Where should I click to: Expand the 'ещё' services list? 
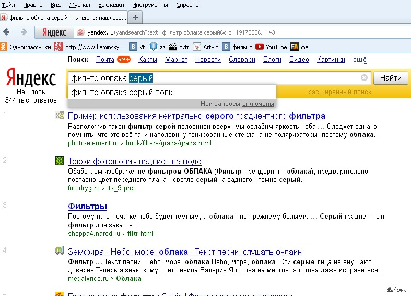(360, 60)
